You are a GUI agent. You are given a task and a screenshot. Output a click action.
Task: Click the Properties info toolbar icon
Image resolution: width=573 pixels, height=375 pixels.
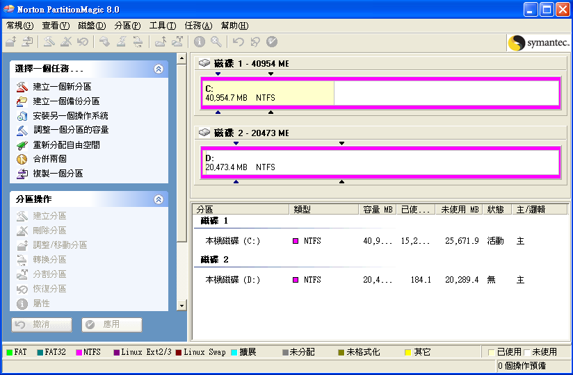pos(199,42)
